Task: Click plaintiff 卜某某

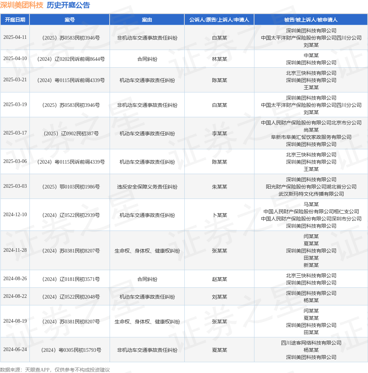Action: click(x=220, y=215)
